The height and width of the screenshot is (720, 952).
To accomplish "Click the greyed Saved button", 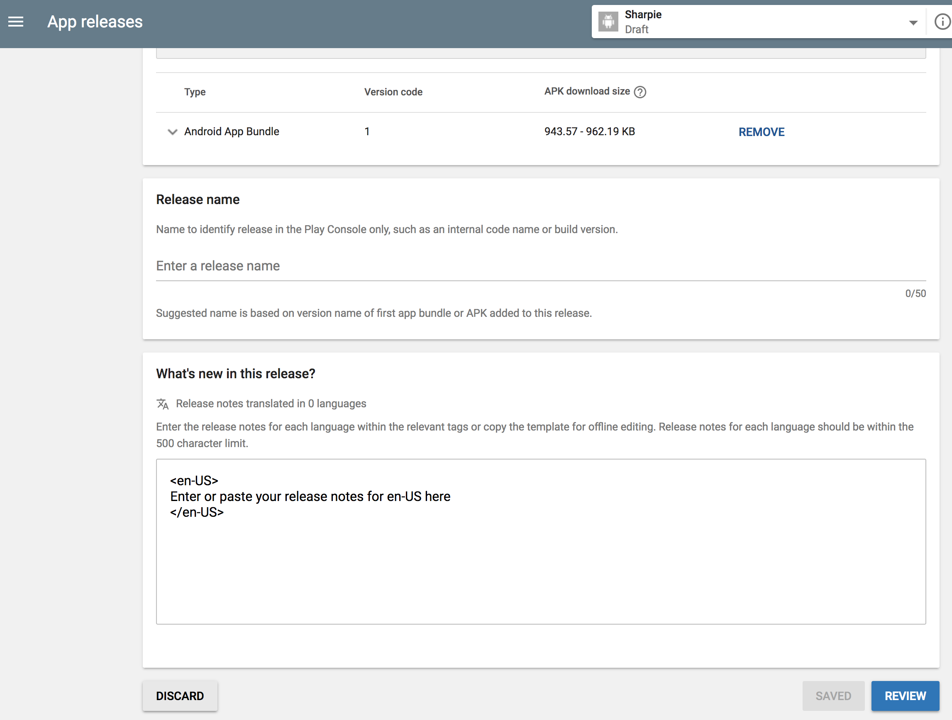I will click(833, 696).
